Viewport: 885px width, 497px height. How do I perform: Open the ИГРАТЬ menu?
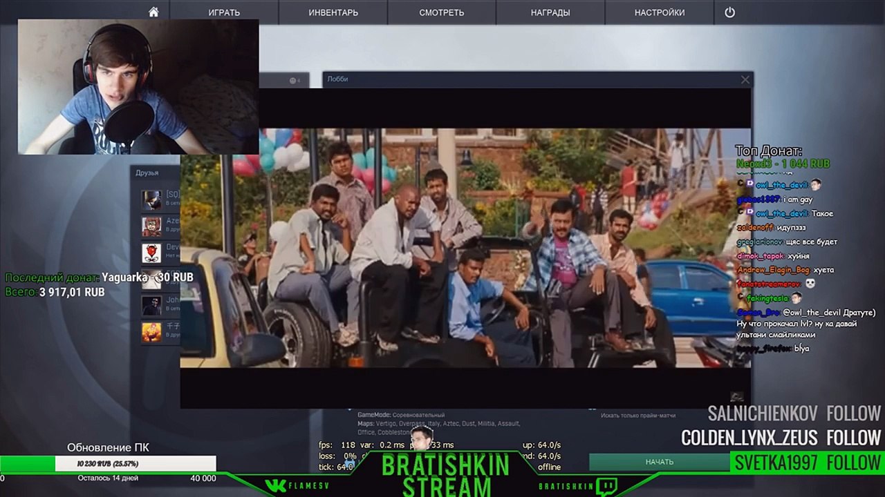[224, 12]
